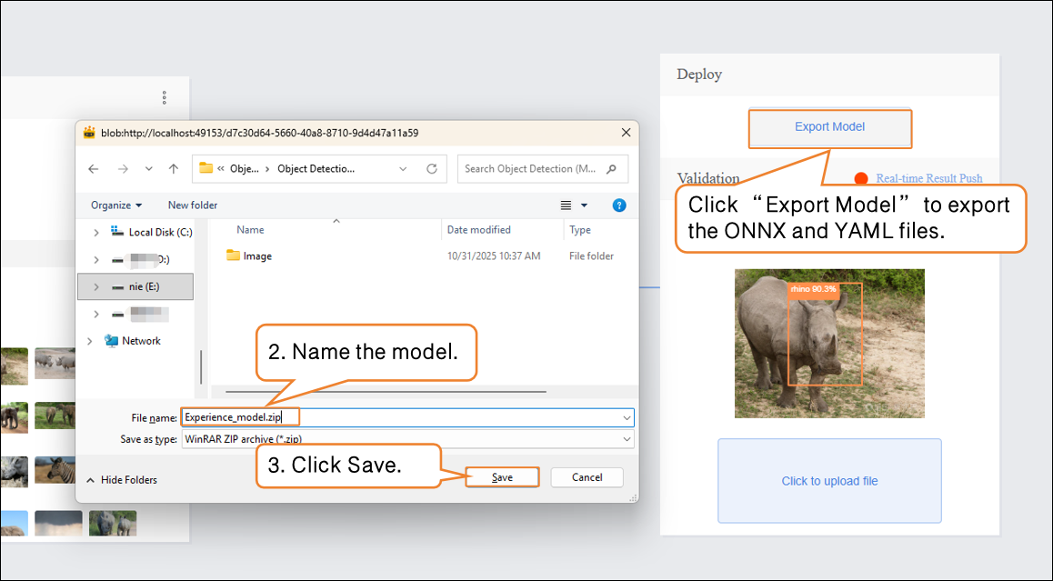Click New folder in the toolbar
Screen dimensions: 1053x581
pyautogui.click(x=193, y=205)
